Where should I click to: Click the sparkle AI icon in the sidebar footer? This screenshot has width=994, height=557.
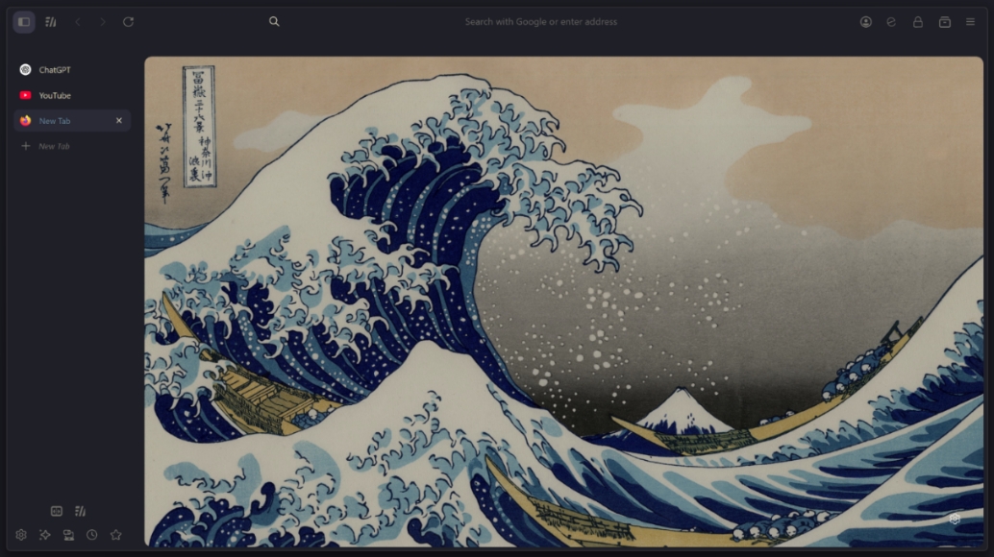44,535
